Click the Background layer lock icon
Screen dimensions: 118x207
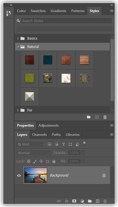tap(104, 175)
